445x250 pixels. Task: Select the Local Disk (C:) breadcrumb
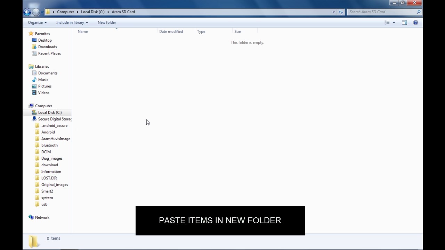pyautogui.click(x=93, y=12)
